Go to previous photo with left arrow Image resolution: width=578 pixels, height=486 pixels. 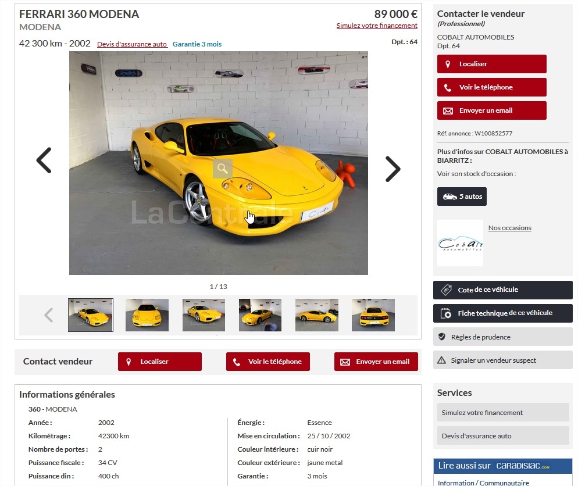point(44,160)
